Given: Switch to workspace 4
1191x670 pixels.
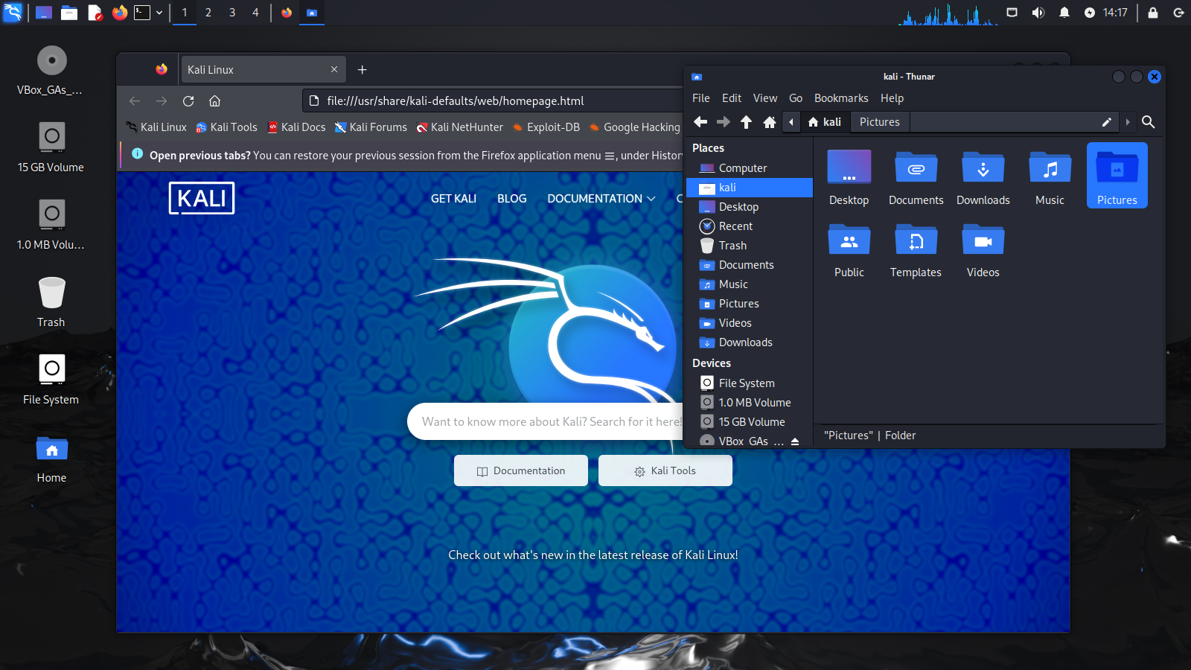Looking at the screenshot, I should pos(255,13).
